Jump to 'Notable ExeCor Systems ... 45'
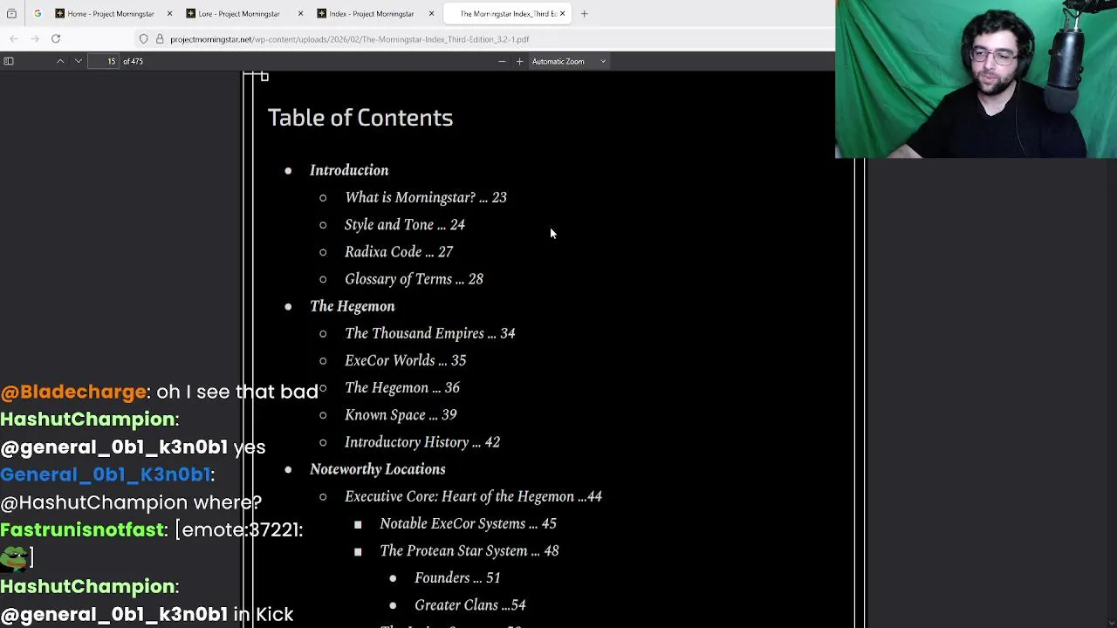1117x628 pixels. pyautogui.click(x=468, y=523)
